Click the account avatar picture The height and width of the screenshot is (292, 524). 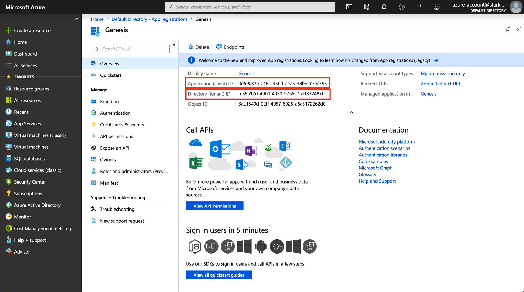516,7
